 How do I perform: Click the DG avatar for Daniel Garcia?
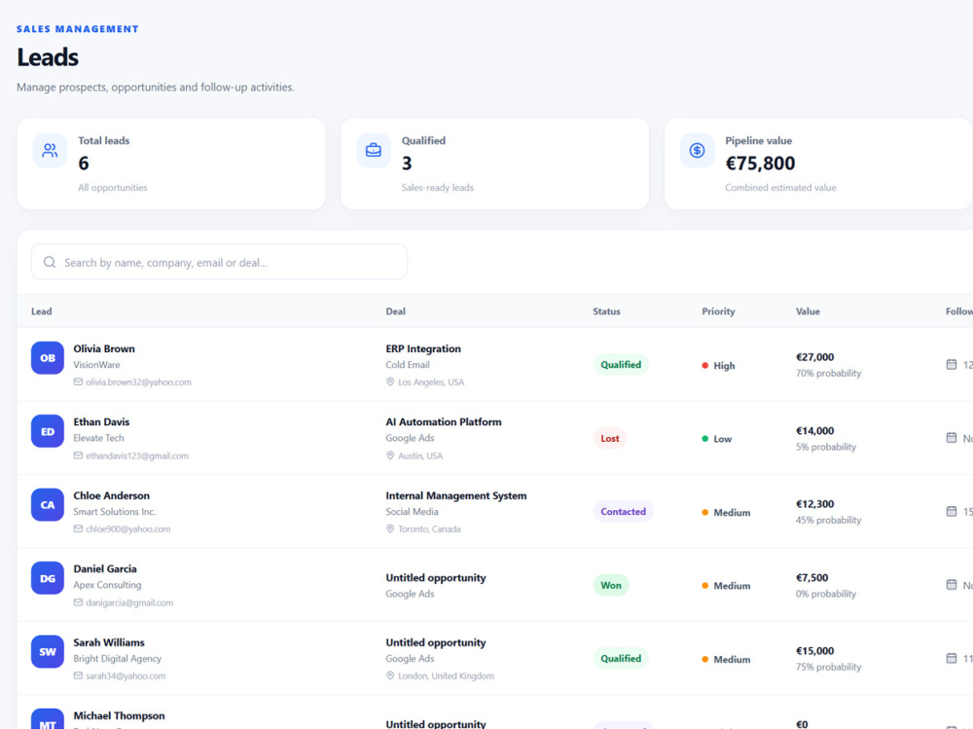pyautogui.click(x=48, y=578)
